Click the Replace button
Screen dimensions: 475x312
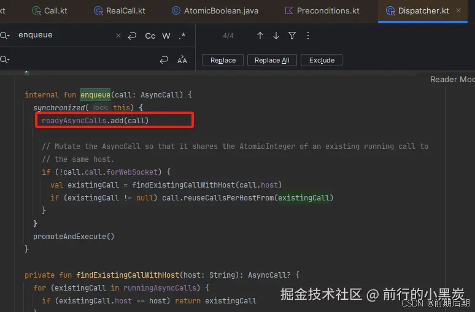(x=223, y=60)
